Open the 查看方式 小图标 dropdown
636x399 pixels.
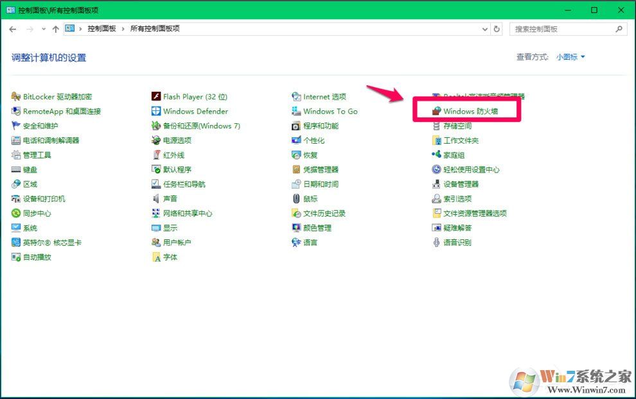pyautogui.click(x=569, y=56)
